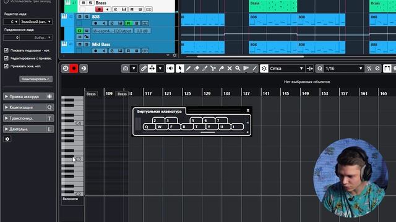The width and height of the screenshot is (396, 222).
Task: Disable record enable on Brass track
Action: (x=99, y=9)
